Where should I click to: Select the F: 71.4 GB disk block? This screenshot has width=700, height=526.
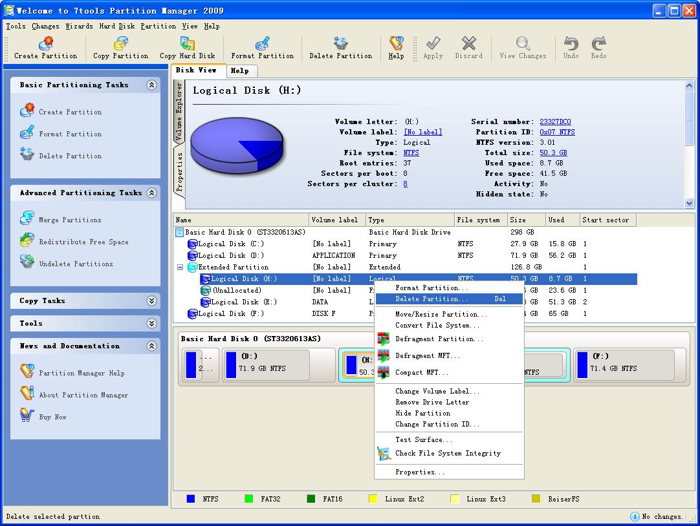tap(624, 364)
